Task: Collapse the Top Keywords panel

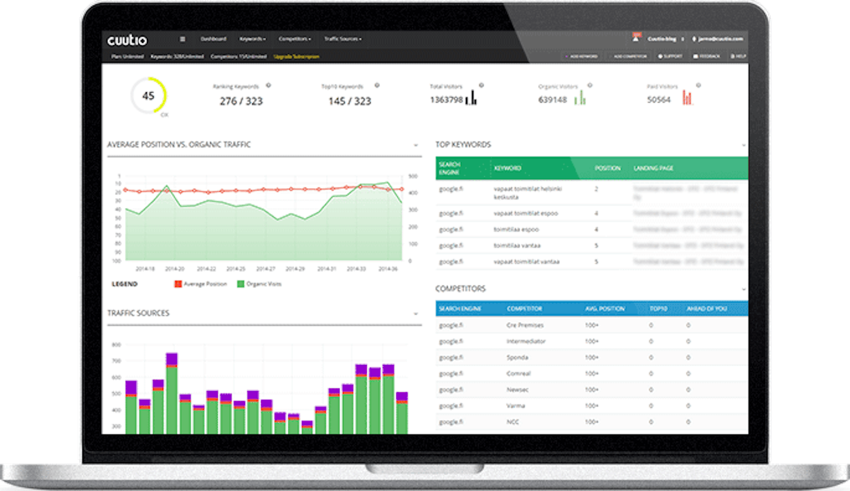Action: point(744,145)
